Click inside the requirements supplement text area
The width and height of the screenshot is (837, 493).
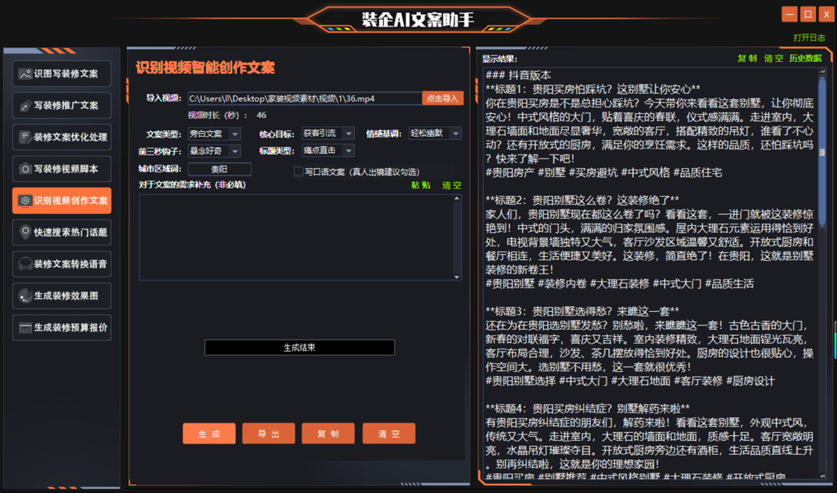[295, 238]
